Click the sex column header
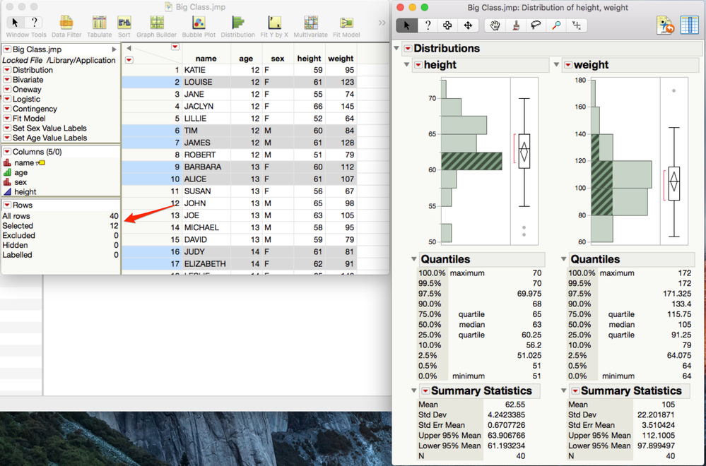Image resolution: width=706 pixels, height=466 pixels. click(x=278, y=59)
